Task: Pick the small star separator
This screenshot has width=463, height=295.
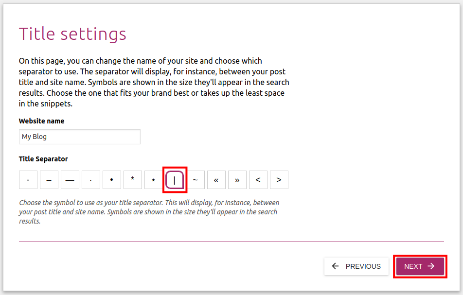Action: pos(154,180)
